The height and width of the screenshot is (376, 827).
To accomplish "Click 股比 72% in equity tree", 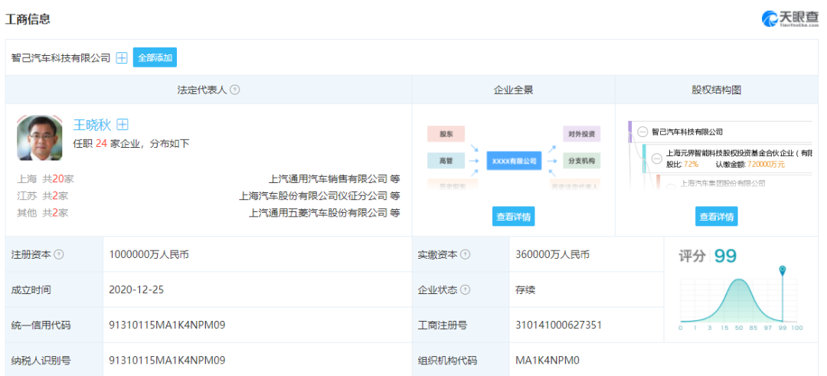I will click(x=682, y=164).
